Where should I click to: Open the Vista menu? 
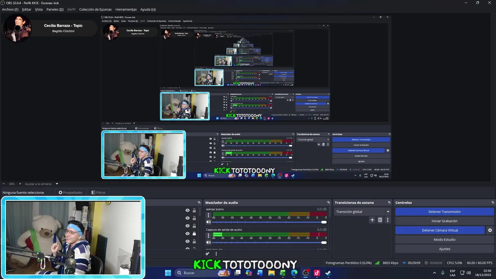pyautogui.click(x=39, y=9)
